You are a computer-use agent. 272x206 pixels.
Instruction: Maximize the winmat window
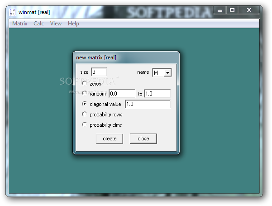tap(232, 10)
